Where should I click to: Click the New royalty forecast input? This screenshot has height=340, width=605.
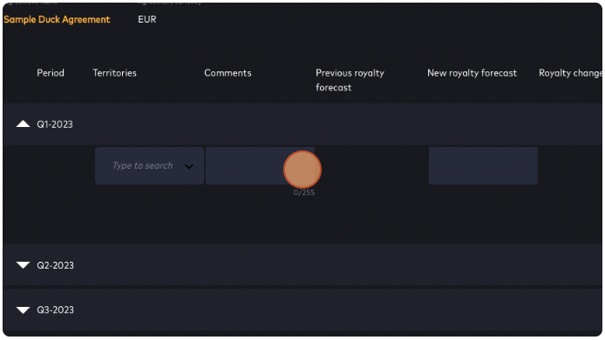pyautogui.click(x=483, y=165)
